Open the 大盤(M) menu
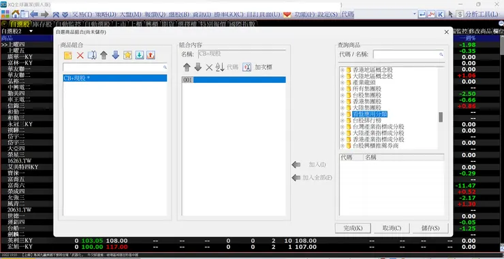Viewport: 504px width, 259px height. [131, 14]
